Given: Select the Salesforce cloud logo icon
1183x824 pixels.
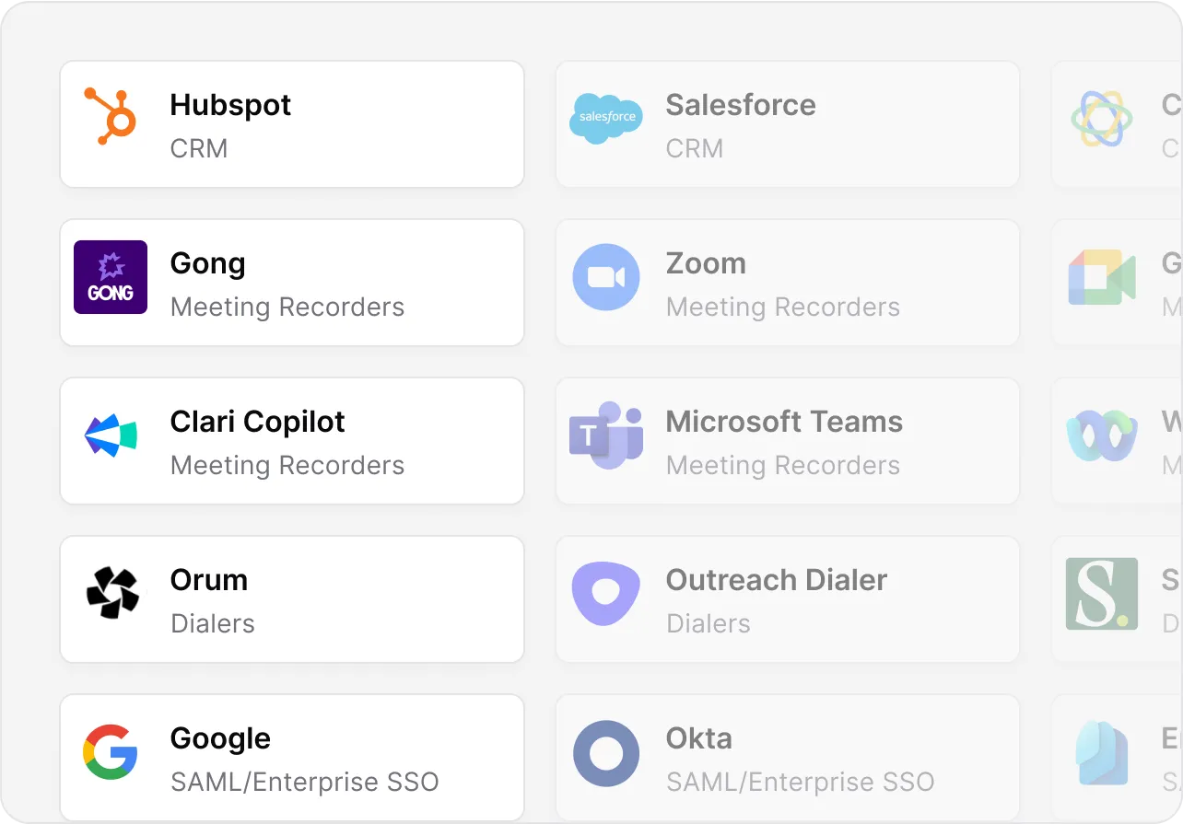Looking at the screenshot, I should pos(606,119).
